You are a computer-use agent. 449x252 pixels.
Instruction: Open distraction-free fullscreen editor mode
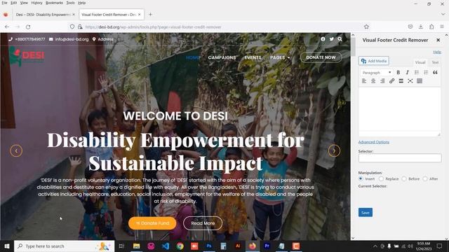click(x=410, y=81)
